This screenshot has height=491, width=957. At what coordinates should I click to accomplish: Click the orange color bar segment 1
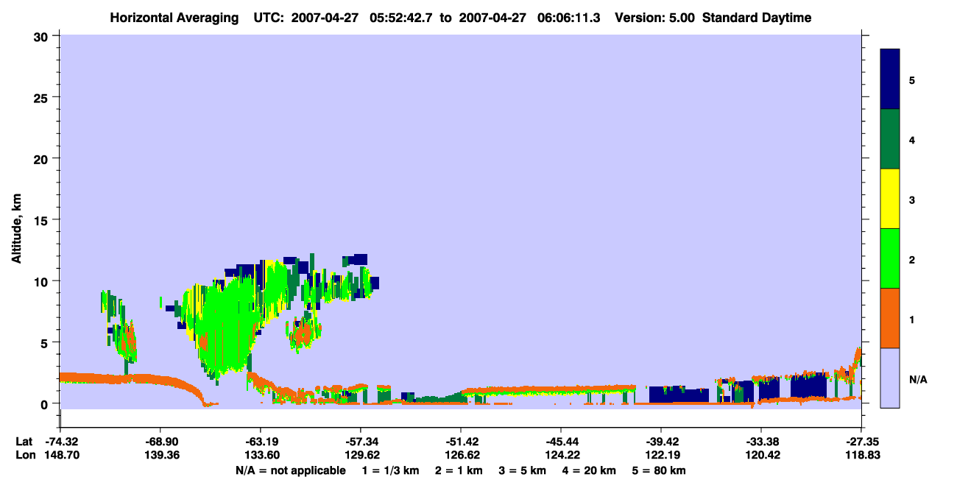coord(890,318)
